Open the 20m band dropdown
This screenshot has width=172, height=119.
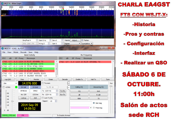point(10,83)
